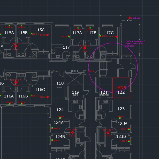This screenshot has height=159, width=159.
Task: Select the 121 STORAGE room label
Action: (104, 93)
